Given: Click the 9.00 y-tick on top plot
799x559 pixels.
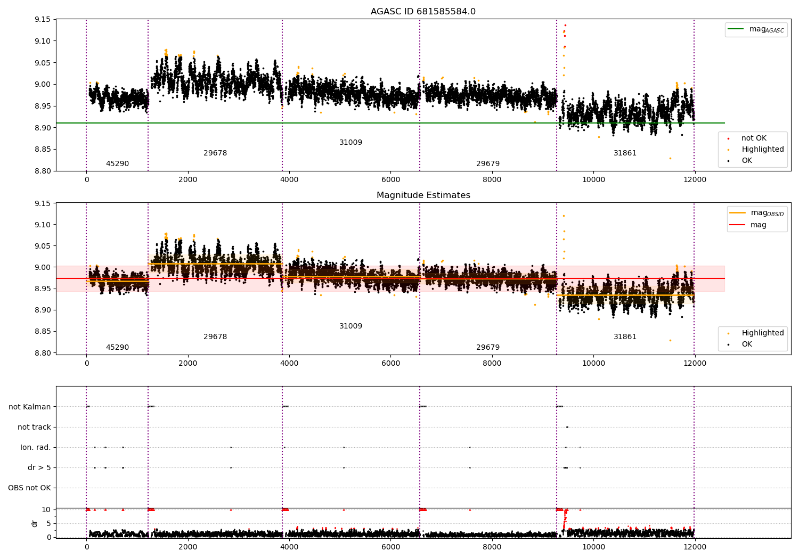Looking at the screenshot, I should click(42, 85).
